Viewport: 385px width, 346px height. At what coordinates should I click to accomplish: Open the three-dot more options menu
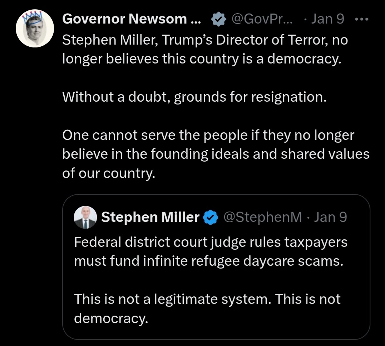(361, 19)
